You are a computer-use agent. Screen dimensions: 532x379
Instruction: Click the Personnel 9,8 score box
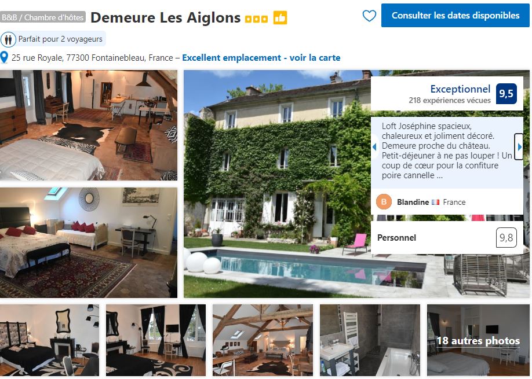447,238
